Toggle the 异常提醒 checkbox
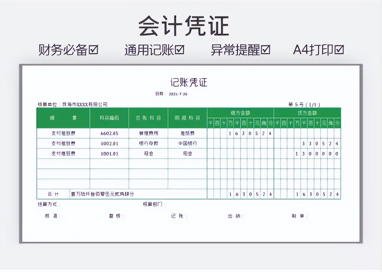Viewport: 382px width, 272px height. pyautogui.click(x=265, y=49)
